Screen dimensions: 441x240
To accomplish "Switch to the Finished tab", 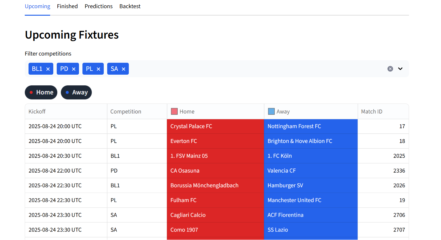I will click(x=67, y=6).
